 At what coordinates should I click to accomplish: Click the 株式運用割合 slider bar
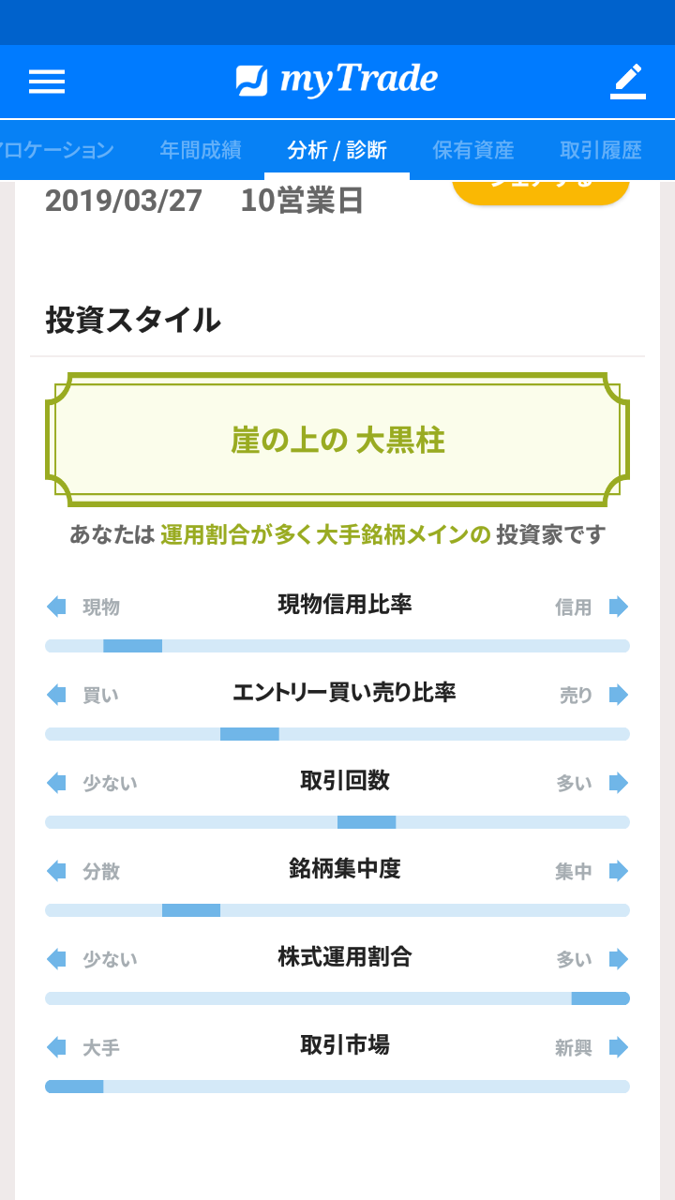coord(337,998)
